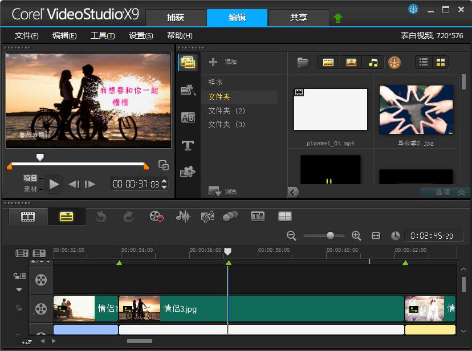Open the 工具(T) menu

pyautogui.click(x=103, y=35)
